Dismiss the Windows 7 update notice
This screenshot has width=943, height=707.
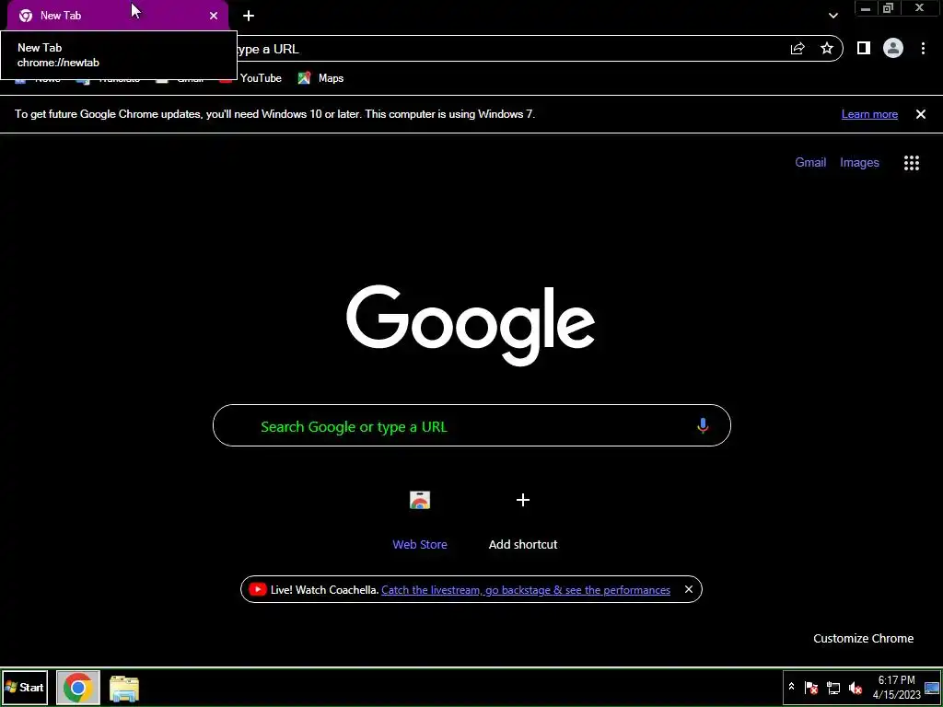(921, 114)
